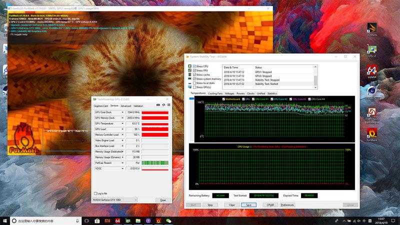Viewport: 400px width, 225px height.
Task: Launch the aida64 desktop icon
Action: point(372,71)
